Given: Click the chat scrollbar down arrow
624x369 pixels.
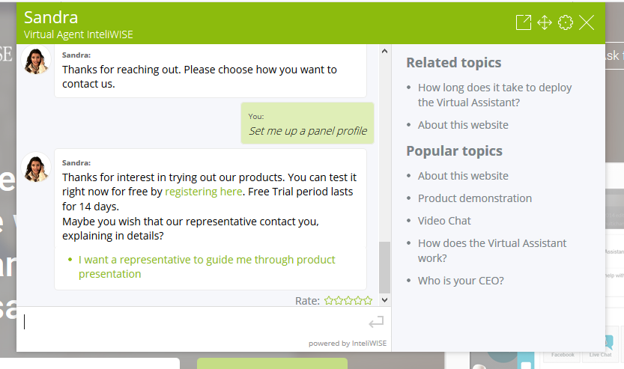Looking at the screenshot, I should coord(384,300).
